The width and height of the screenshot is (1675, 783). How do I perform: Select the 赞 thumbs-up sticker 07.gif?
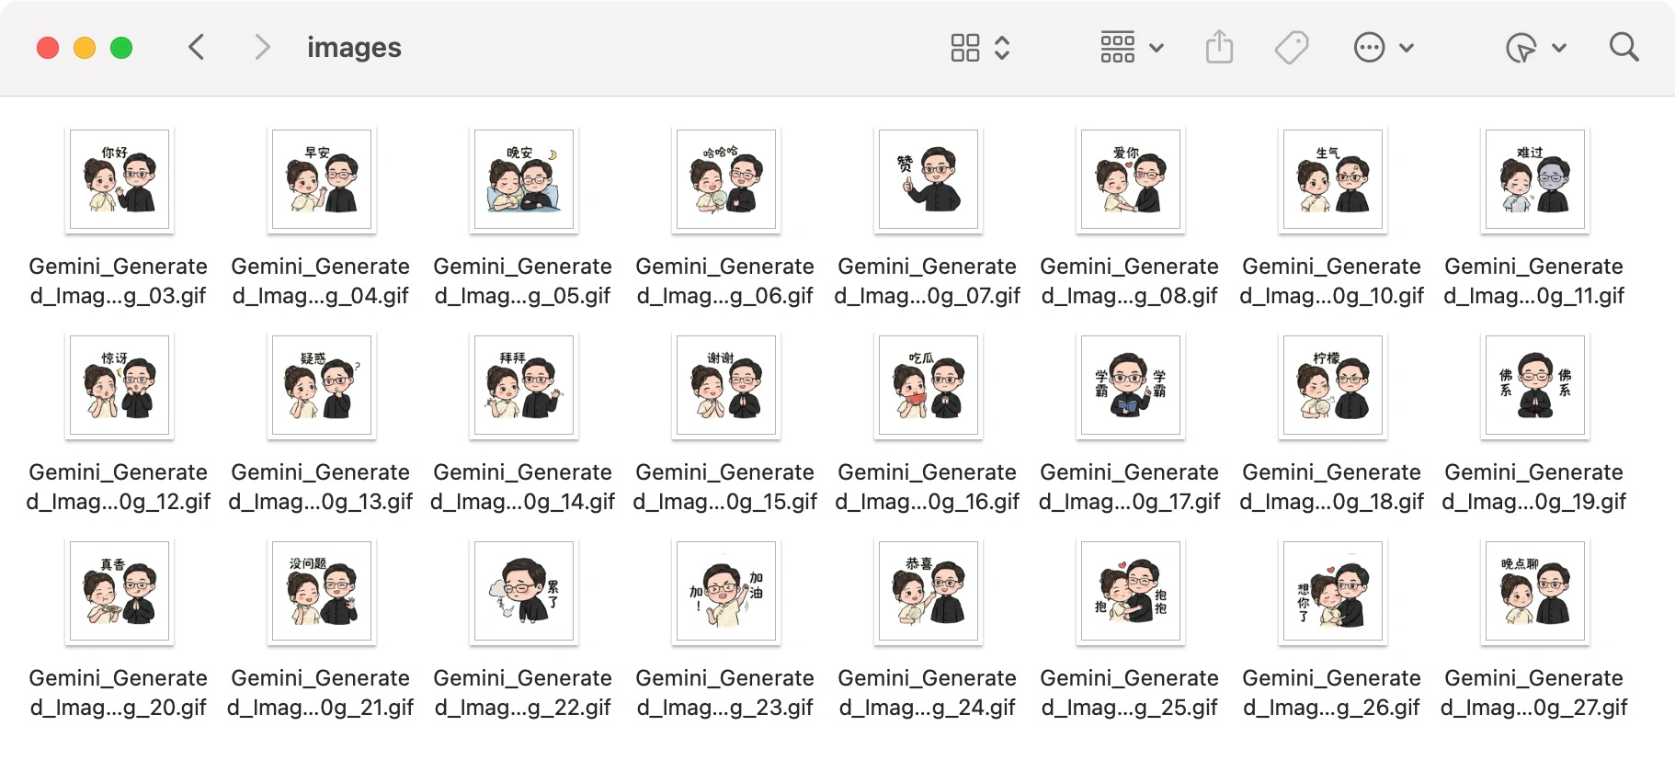point(929,179)
